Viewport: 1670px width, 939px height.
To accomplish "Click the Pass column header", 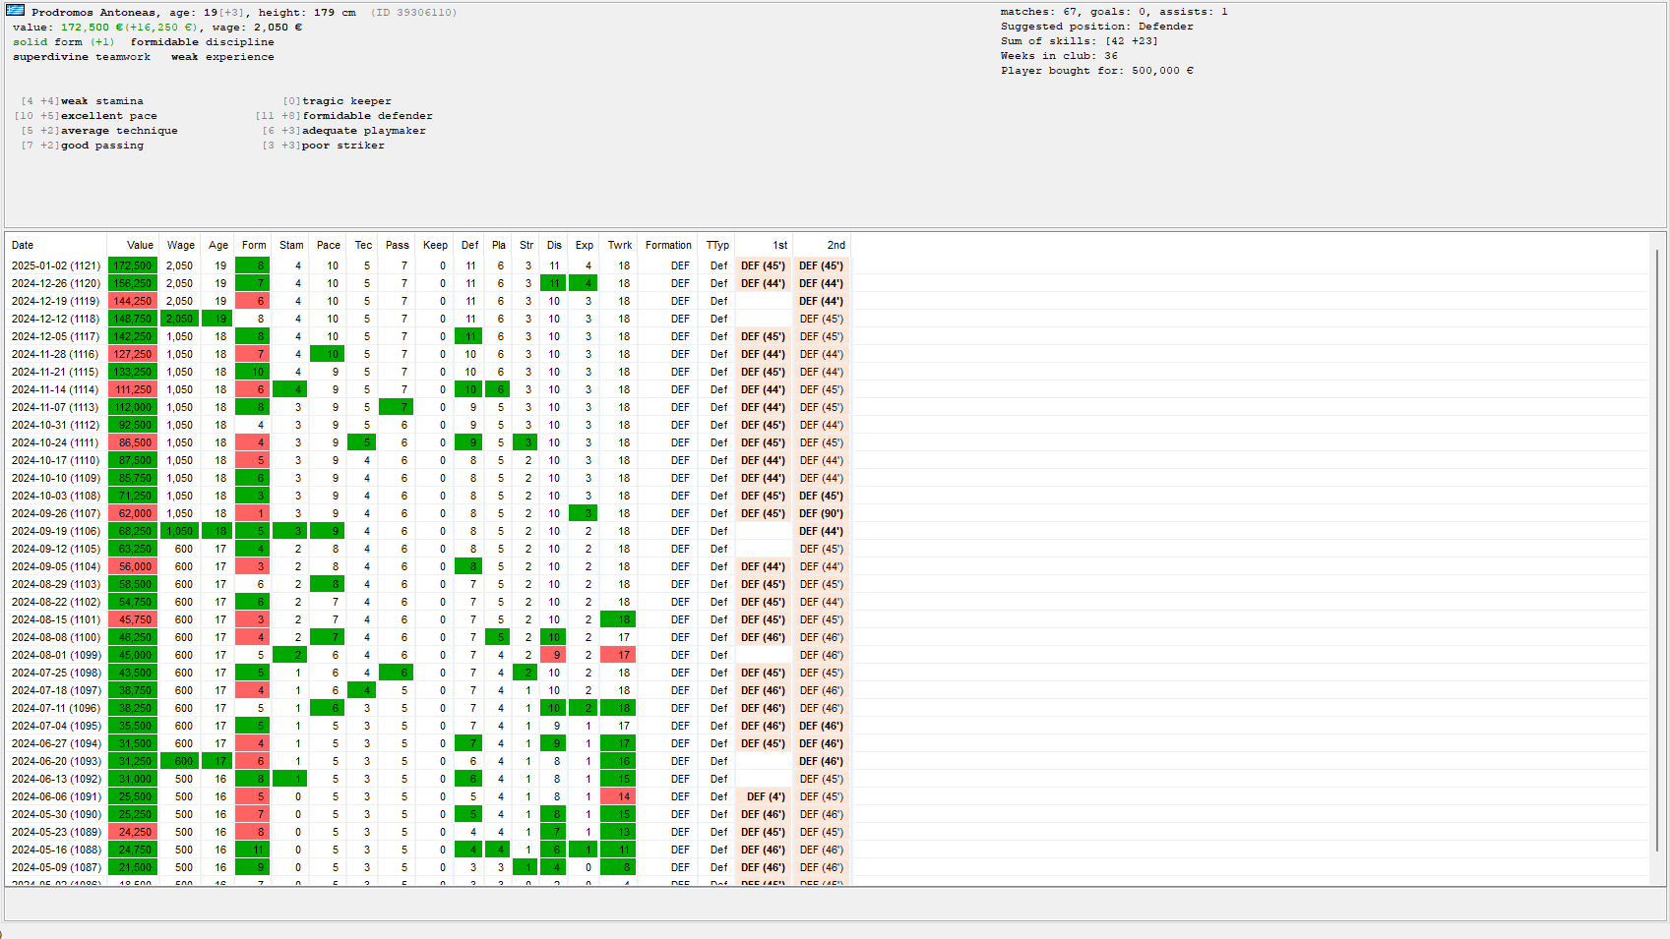I will [x=398, y=245].
